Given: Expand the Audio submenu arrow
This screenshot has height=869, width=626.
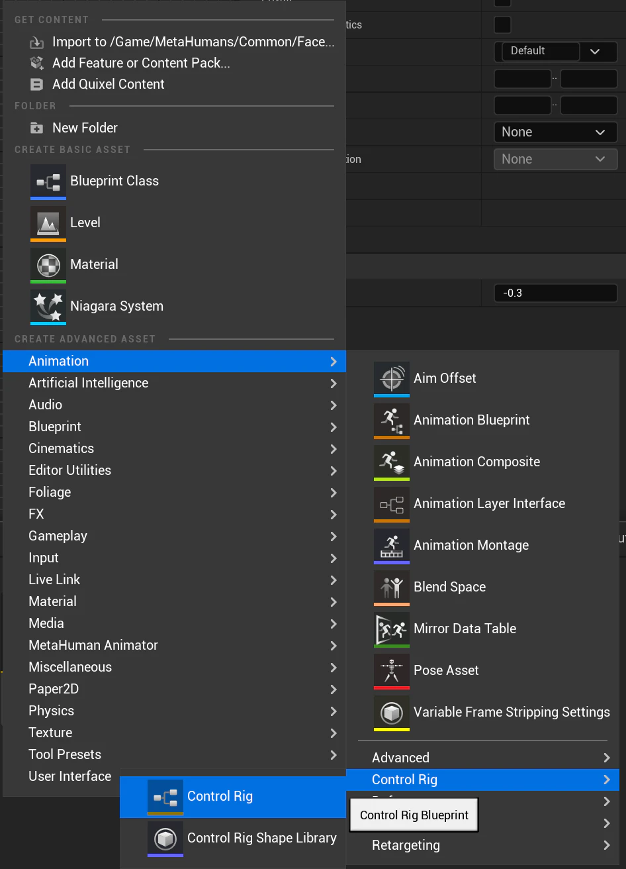Looking at the screenshot, I should (x=334, y=405).
